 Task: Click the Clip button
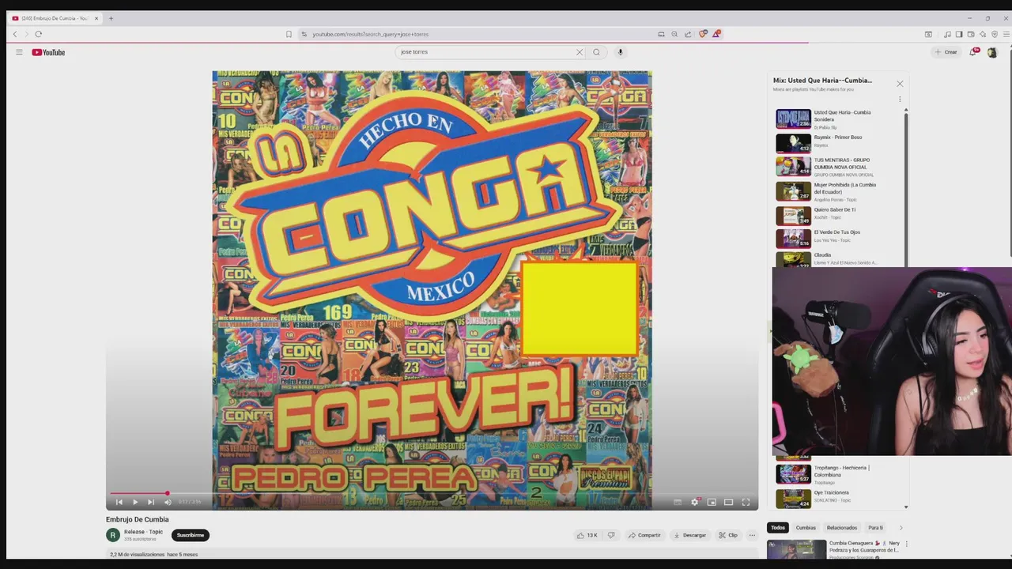tap(728, 535)
